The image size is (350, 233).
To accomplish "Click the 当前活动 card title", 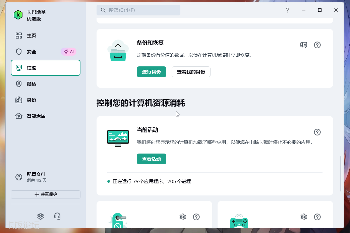I will pyautogui.click(x=147, y=130).
